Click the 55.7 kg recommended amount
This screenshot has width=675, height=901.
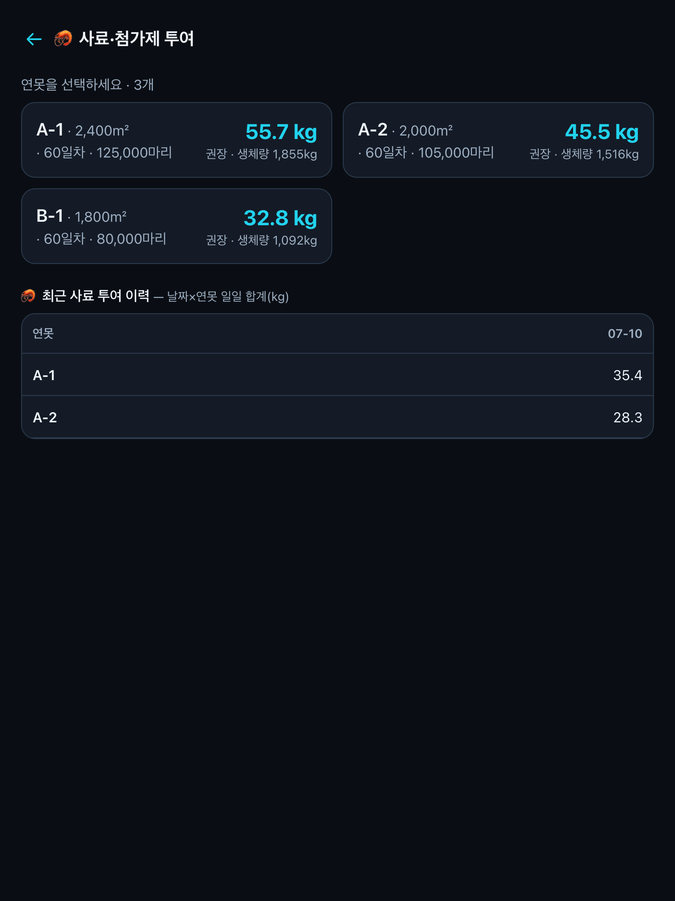(x=281, y=132)
